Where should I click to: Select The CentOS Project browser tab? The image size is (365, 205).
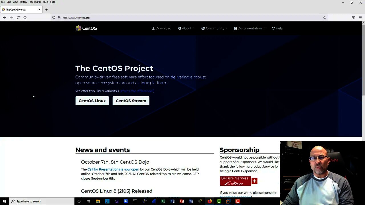pos(21,10)
